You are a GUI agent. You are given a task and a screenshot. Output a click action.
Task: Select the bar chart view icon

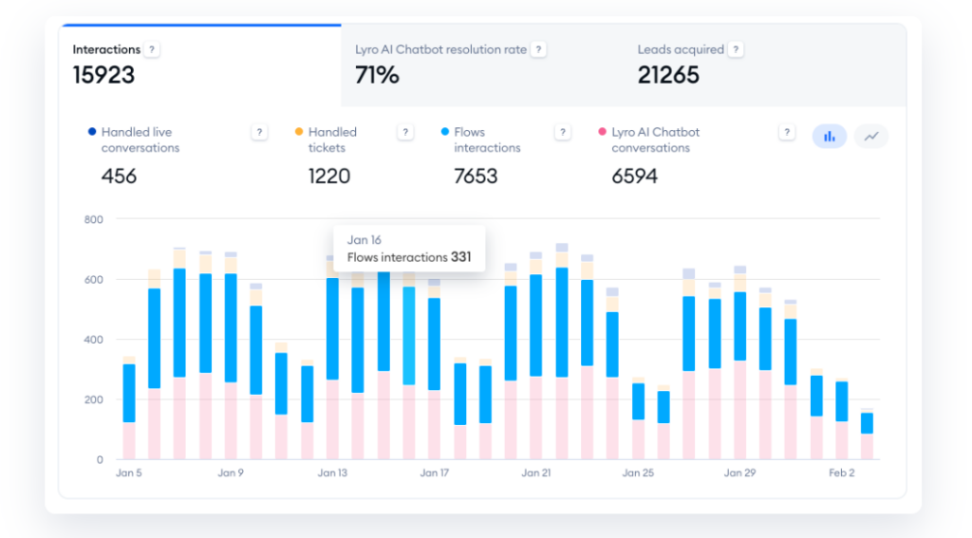[830, 137]
